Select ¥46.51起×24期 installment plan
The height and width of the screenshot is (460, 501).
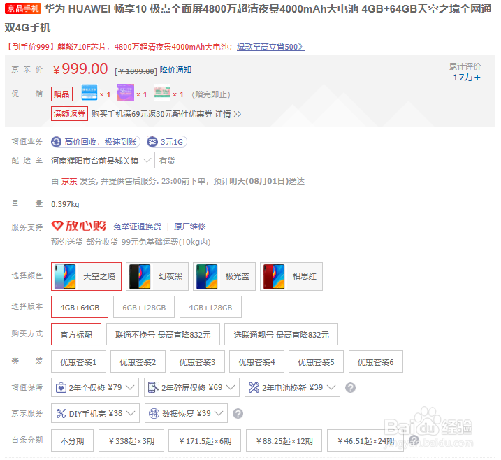(365, 440)
